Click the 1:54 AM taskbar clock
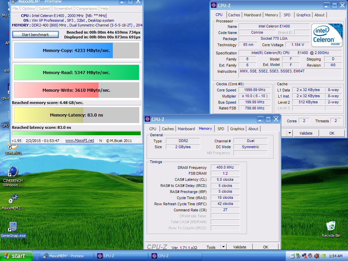The image size is (348, 261). click(x=335, y=256)
